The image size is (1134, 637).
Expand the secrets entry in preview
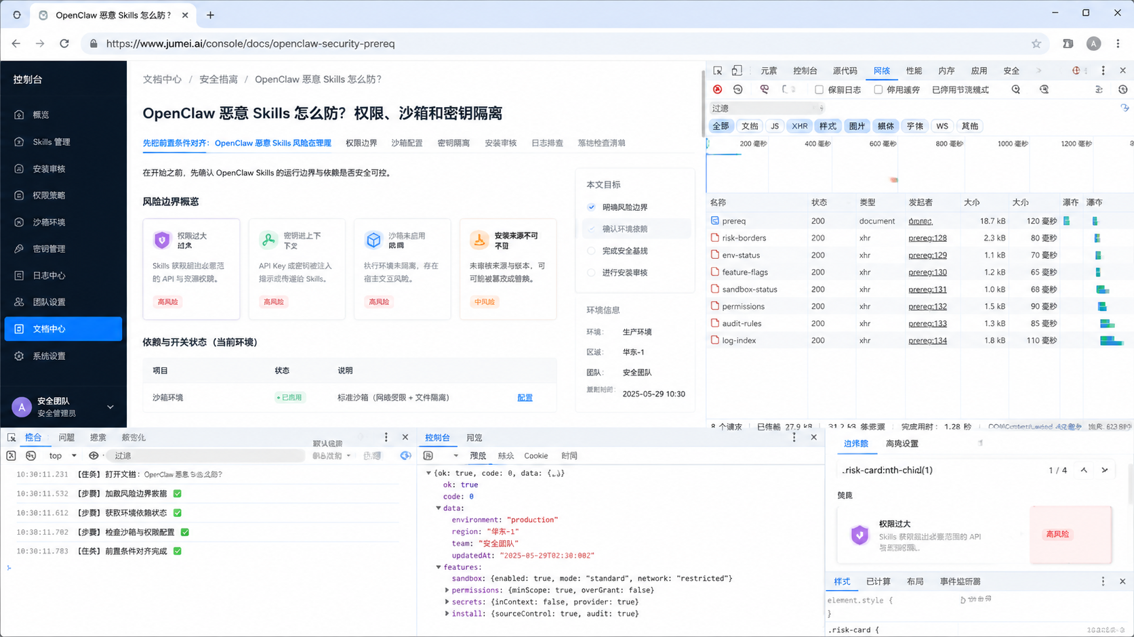point(447,602)
